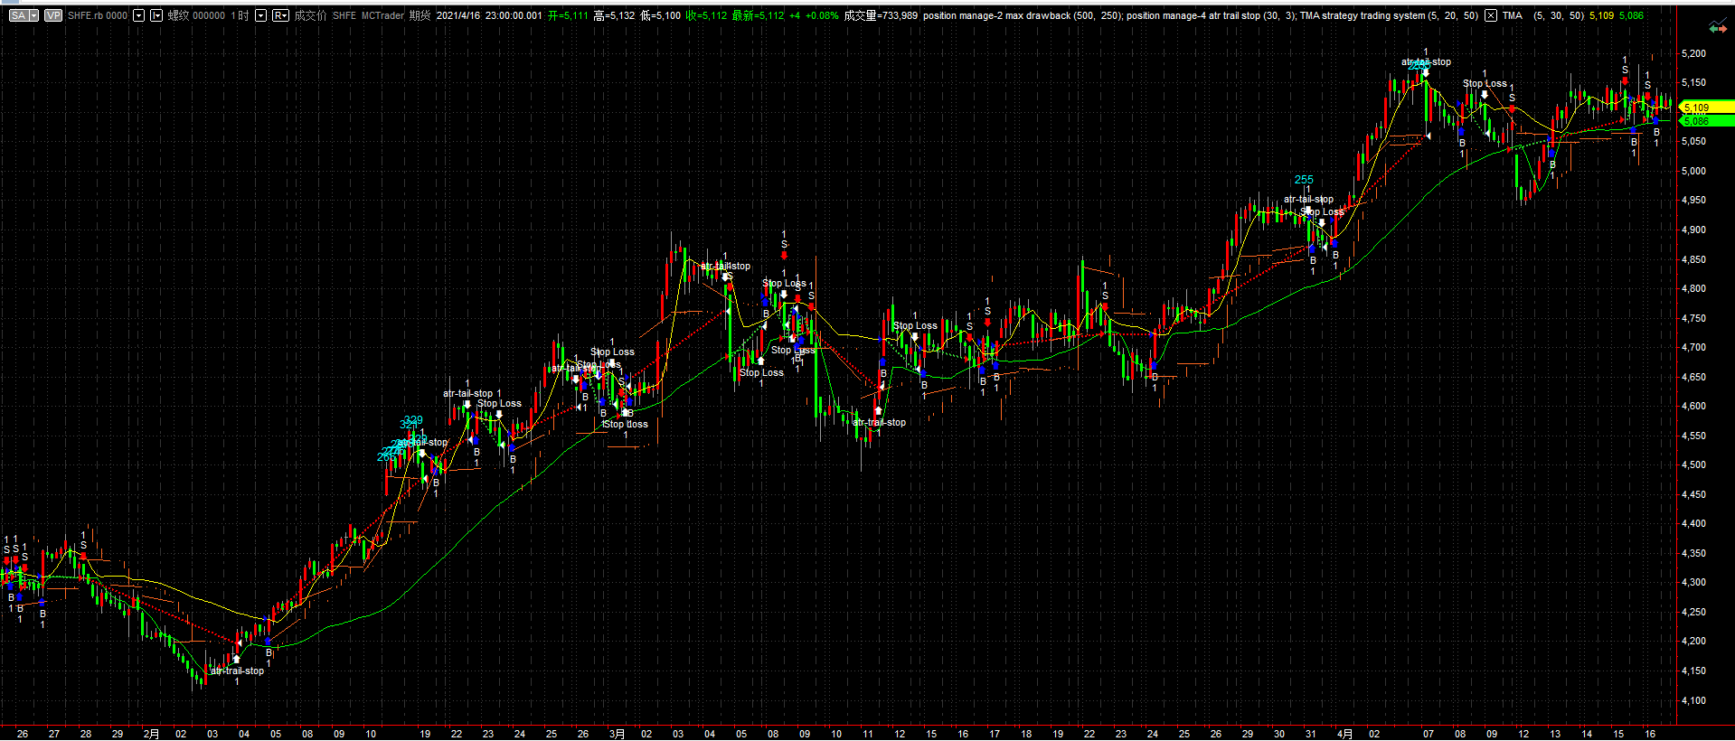
Task: Select position manage-4 atr trail stop signal
Action: coord(1211,15)
